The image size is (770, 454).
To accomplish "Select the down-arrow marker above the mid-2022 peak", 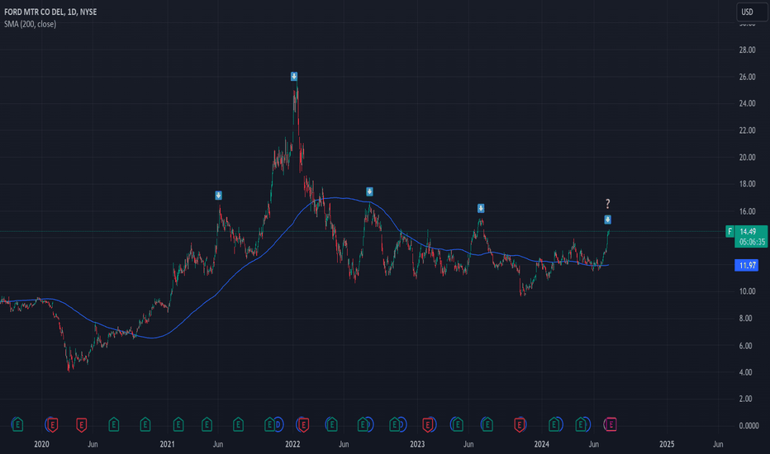I will click(x=369, y=192).
